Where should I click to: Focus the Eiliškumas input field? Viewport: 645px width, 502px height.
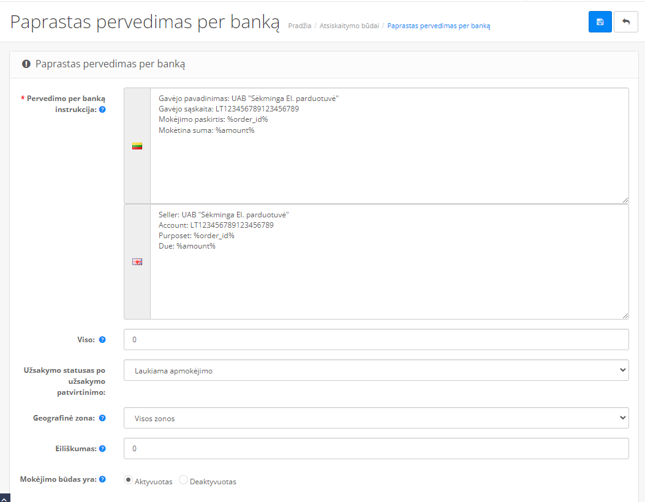(376, 449)
